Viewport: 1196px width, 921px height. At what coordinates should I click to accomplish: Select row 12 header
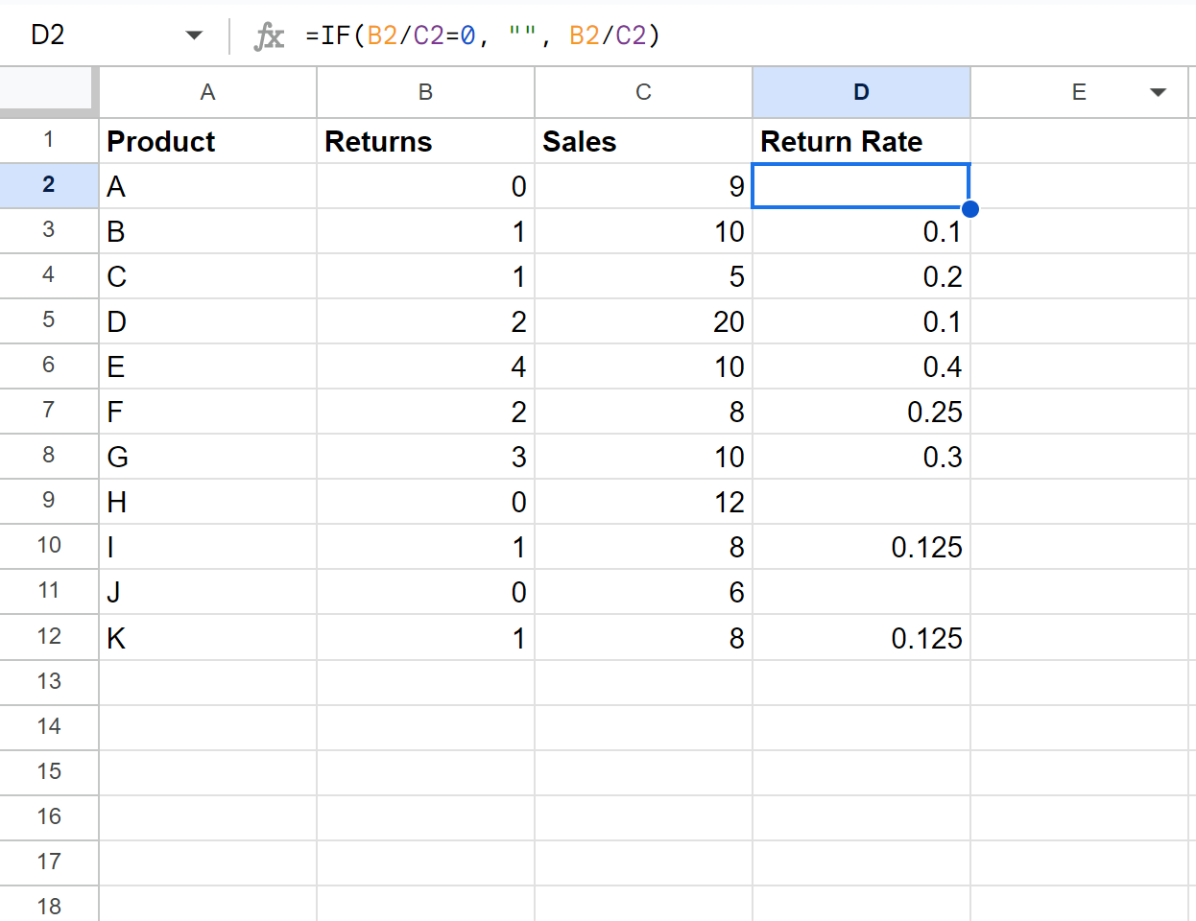tap(49, 637)
